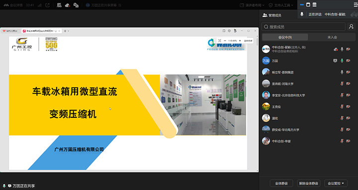This screenshot has height=190, width=358.
Task: Select the 会议中(9) tab
Action: click(x=285, y=37)
